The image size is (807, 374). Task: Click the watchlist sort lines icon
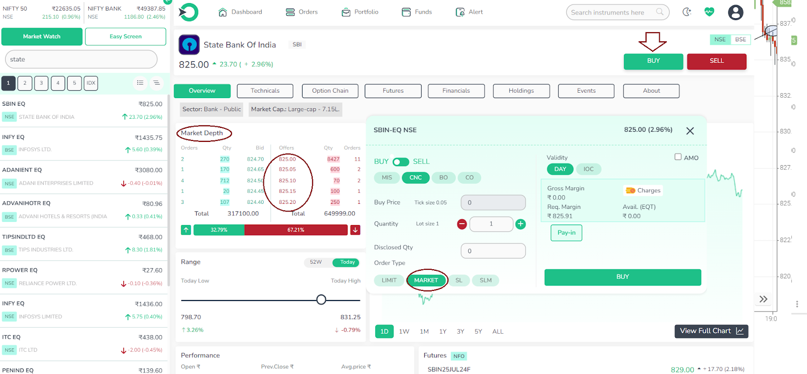pyautogui.click(x=157, y=83)
